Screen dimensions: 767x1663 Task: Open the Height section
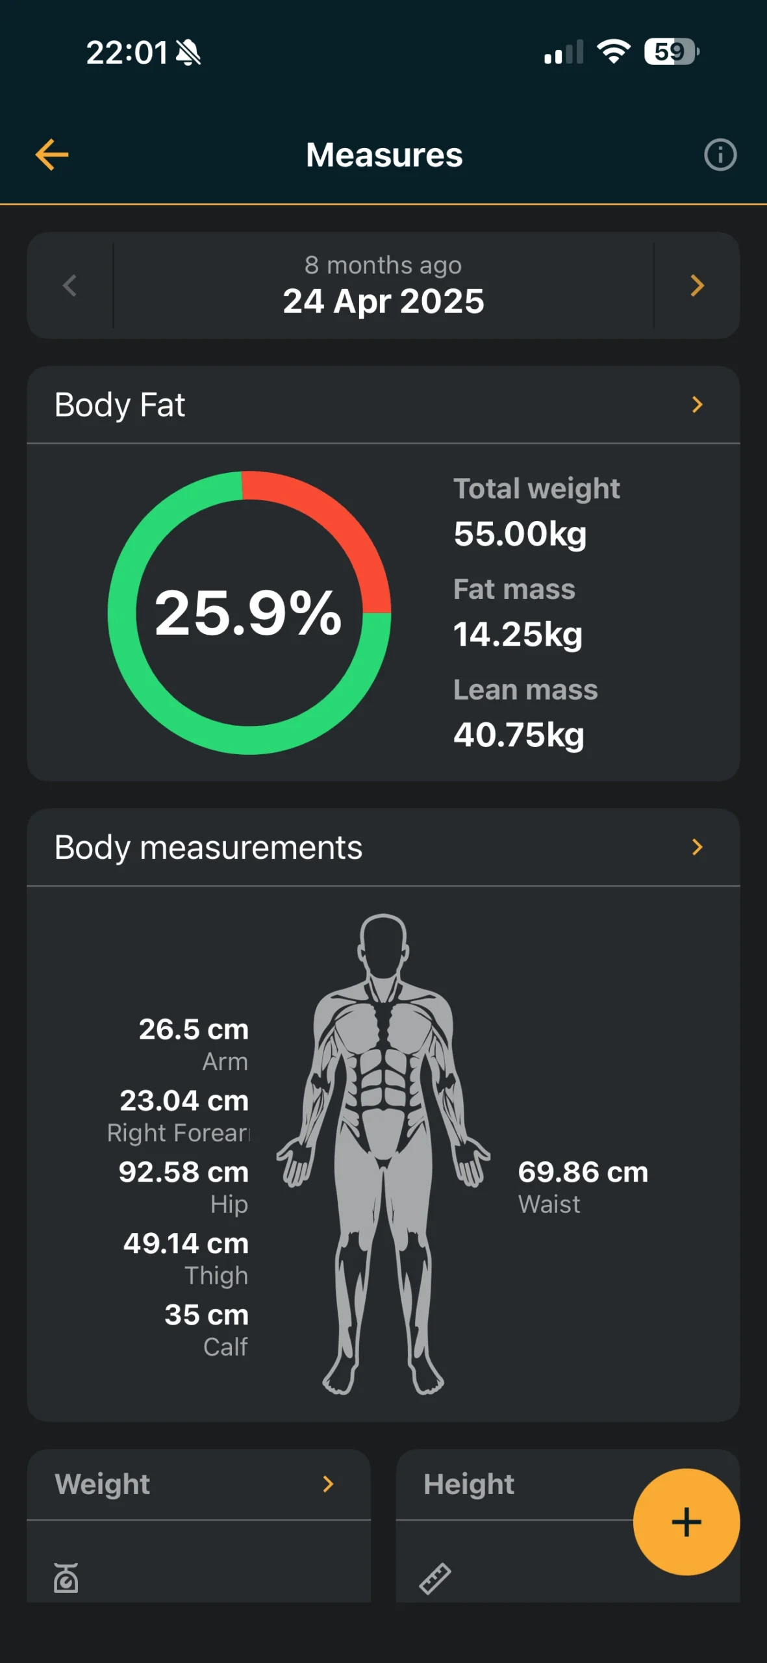pyautogui.click(x=469, y=1484)
